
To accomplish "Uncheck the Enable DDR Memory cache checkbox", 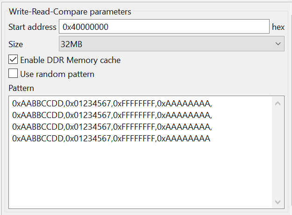I will tap(13, 60).
